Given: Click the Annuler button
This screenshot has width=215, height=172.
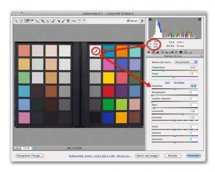Looking at the screenshot, I should 173,156.
